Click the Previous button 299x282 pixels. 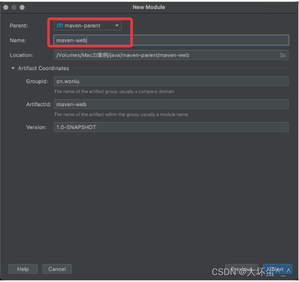(242, 269)
